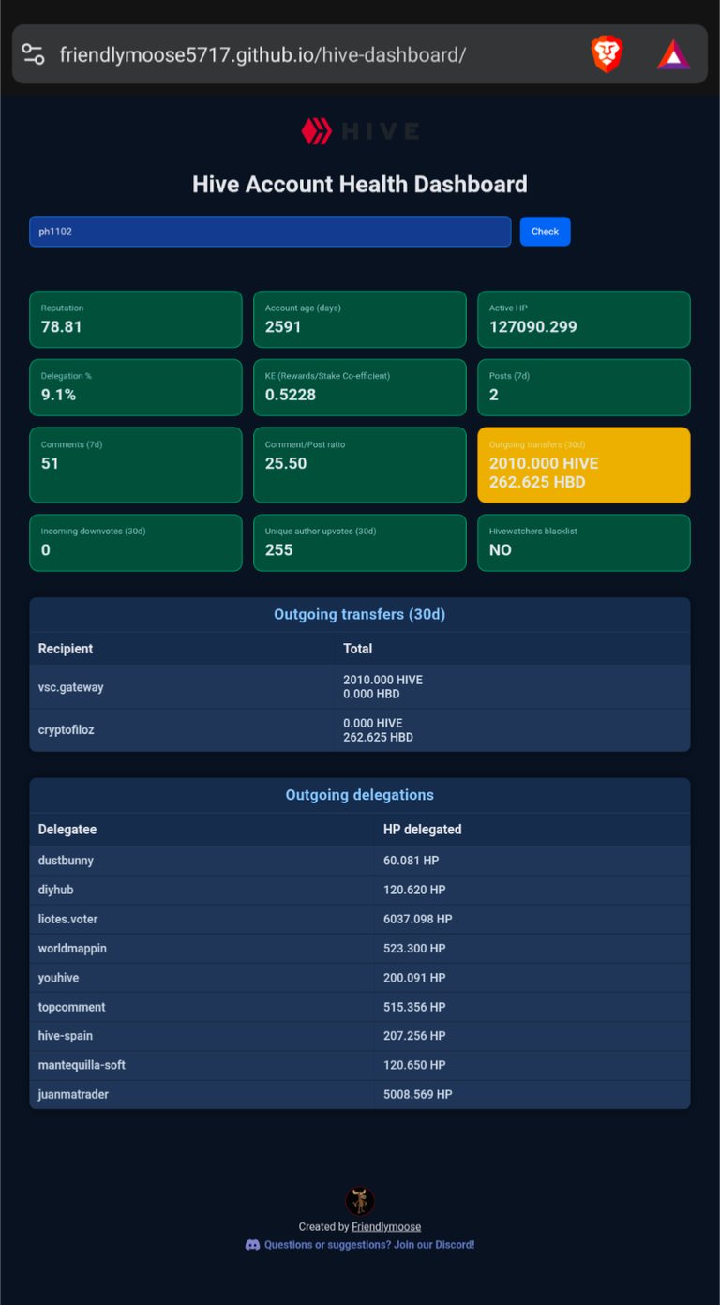Click the Outgoing delegations heading
720x1305 pixels.
pos(360,795)
